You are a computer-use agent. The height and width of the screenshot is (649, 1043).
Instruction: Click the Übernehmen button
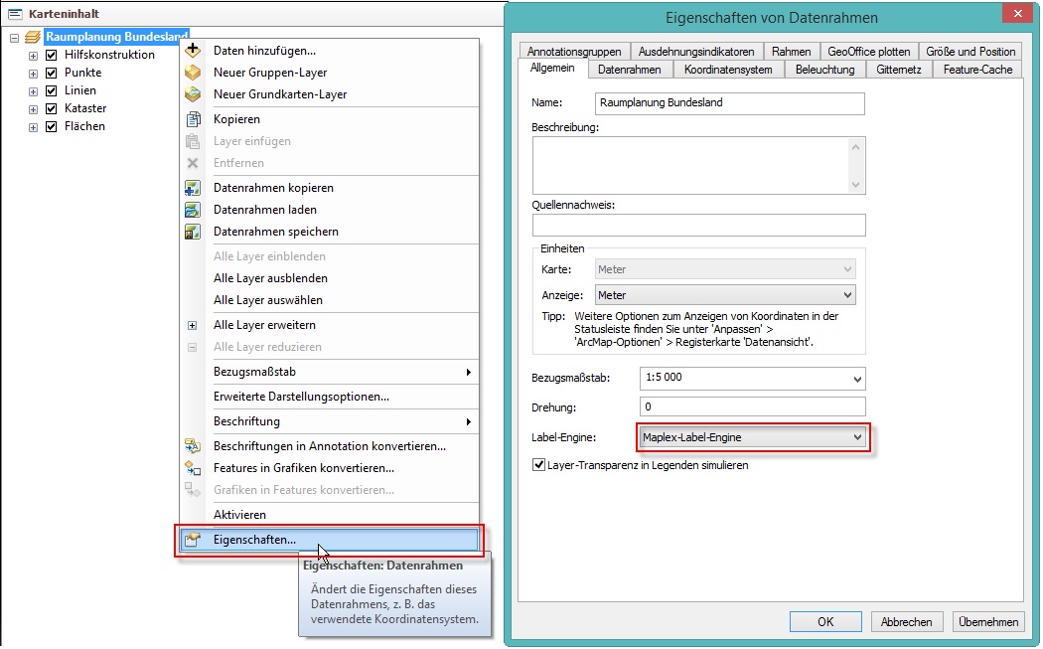(x=988, y=622)
